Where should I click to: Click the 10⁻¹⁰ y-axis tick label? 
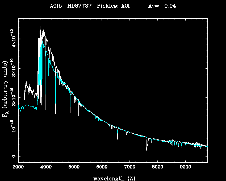(13, 127)
